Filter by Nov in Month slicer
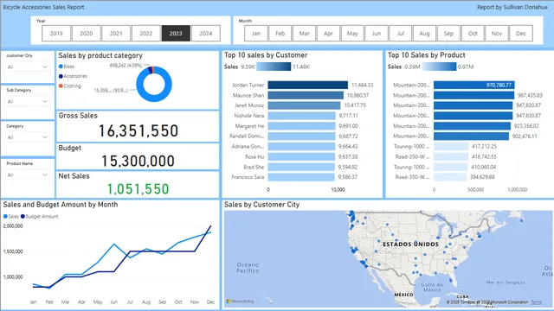Screen dimensions: 554x311 pos(497,34)
